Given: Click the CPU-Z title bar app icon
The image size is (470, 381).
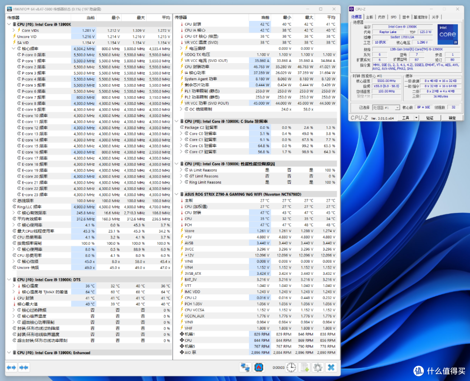Looking at the screenshot, I should 351,9.
